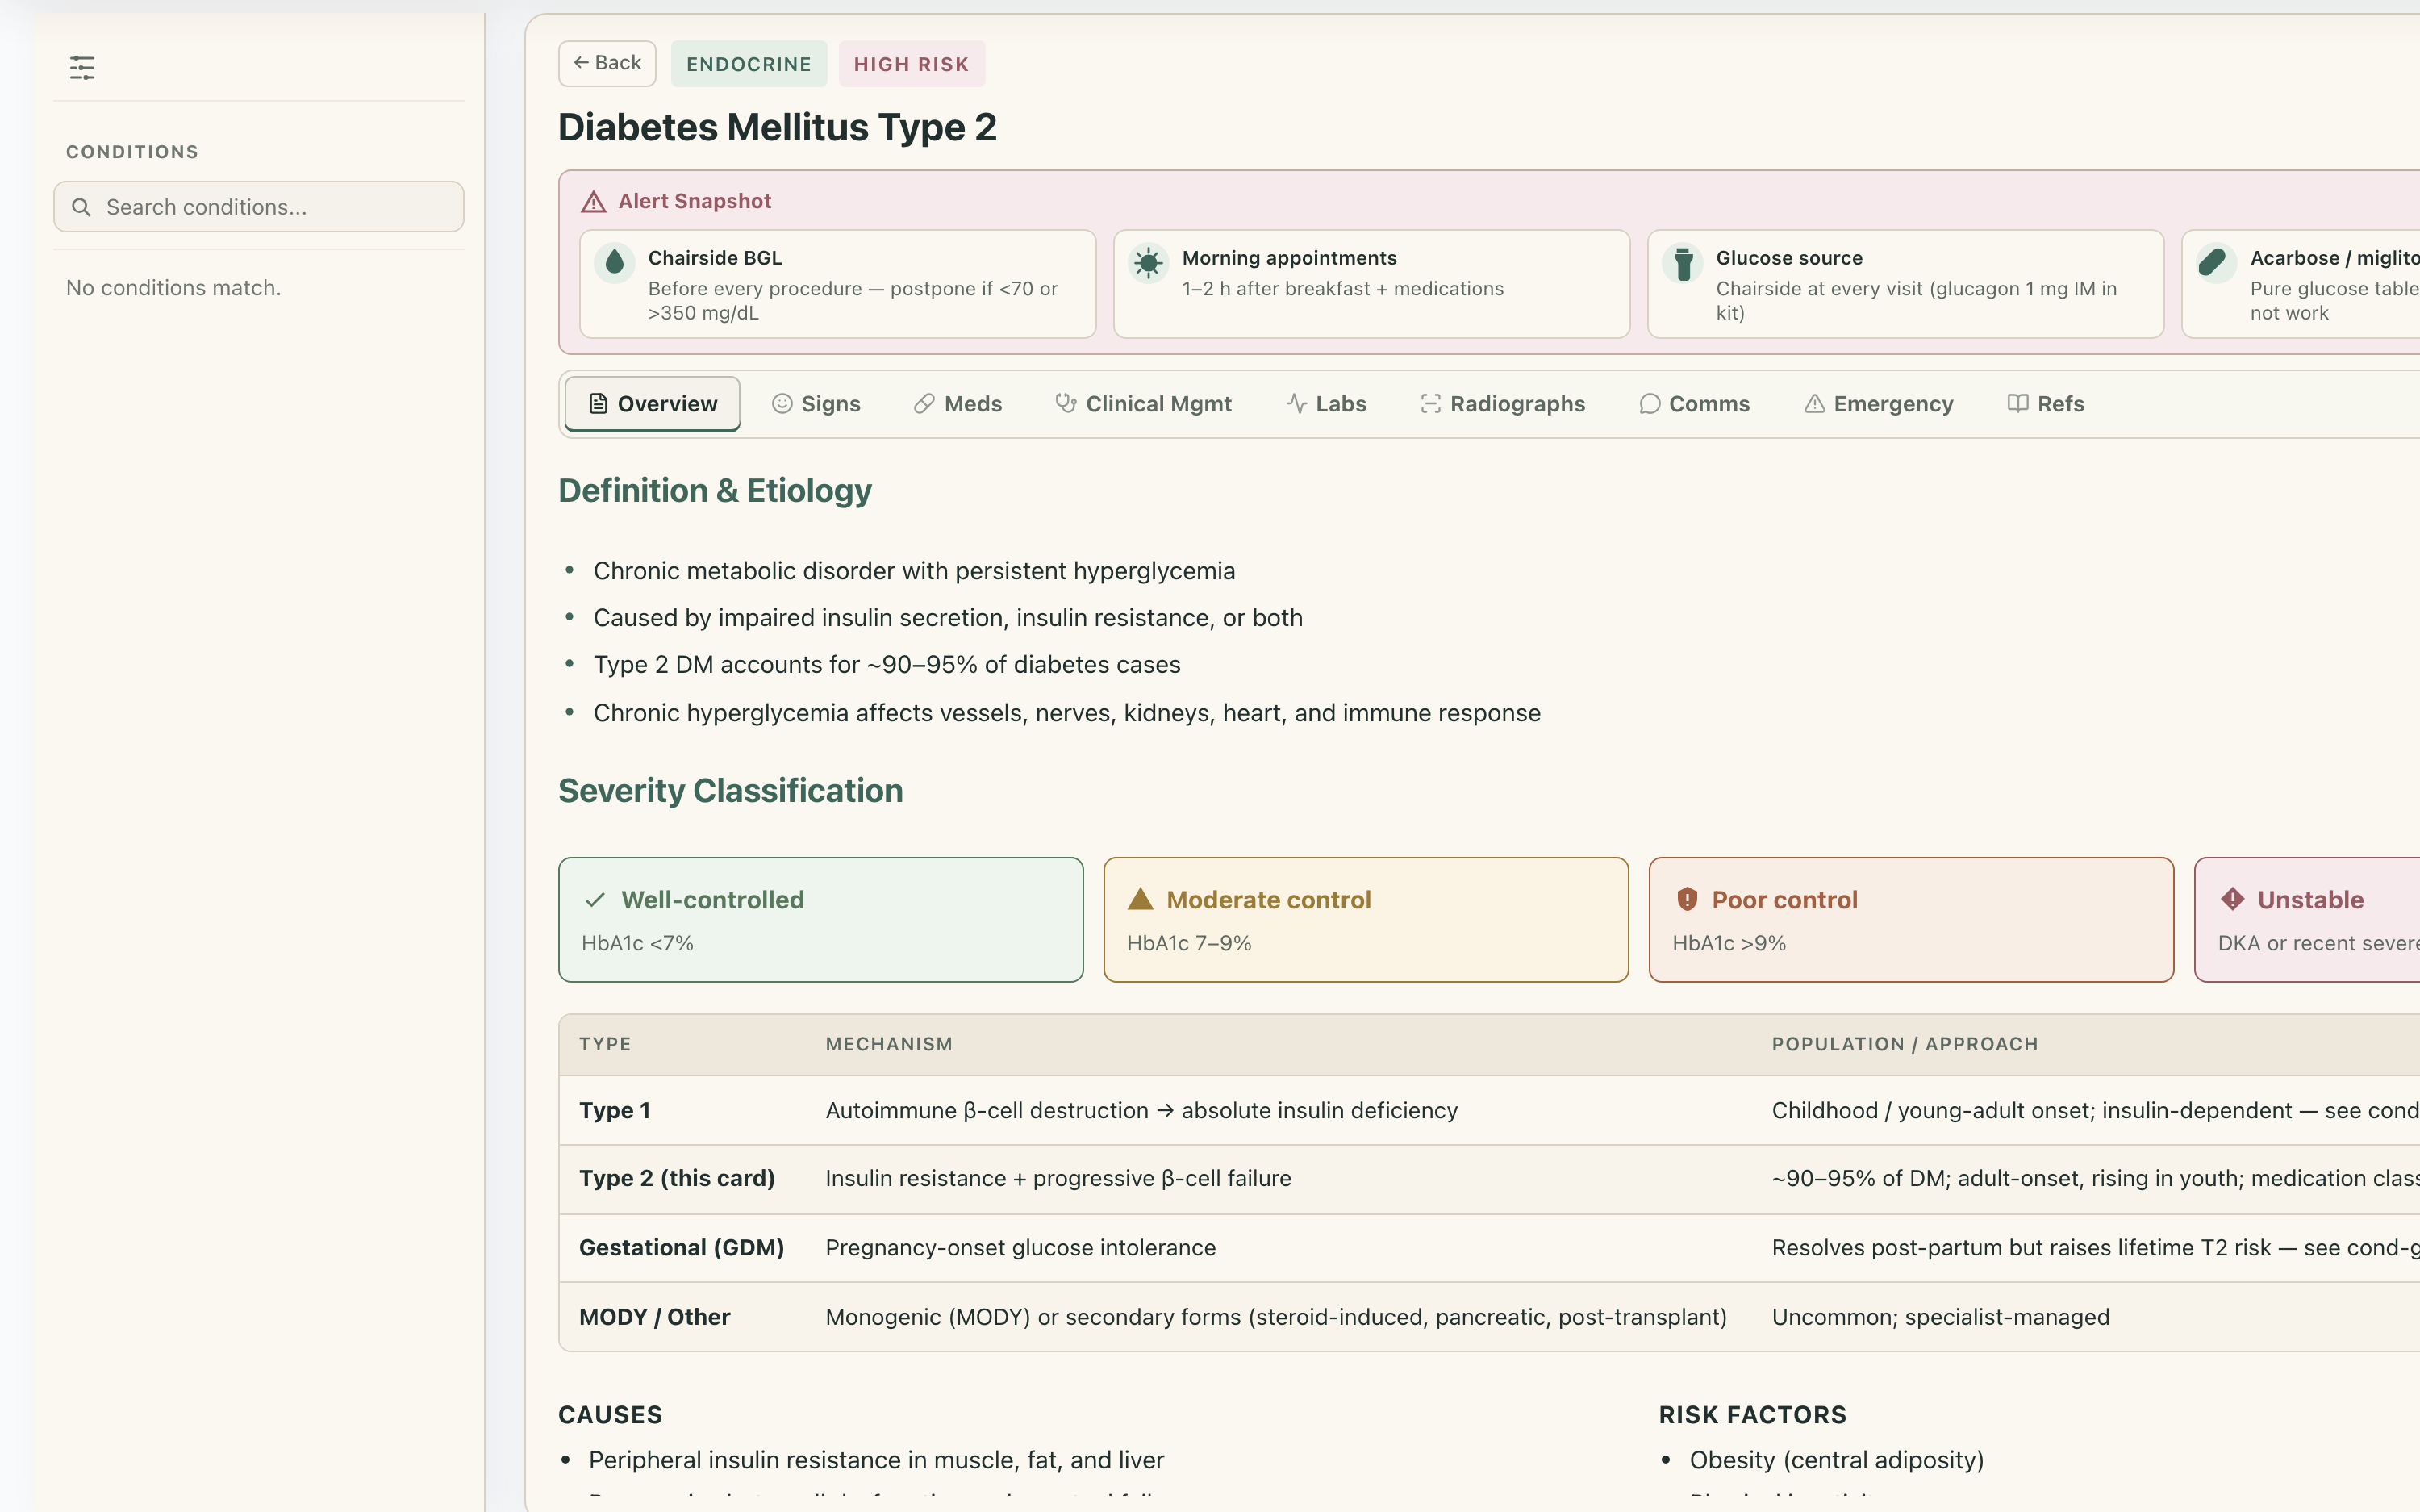Open the Comms tab

1694,404
